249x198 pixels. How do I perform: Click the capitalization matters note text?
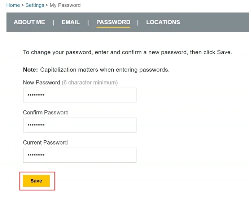pyautogui.click(x=105, y=70)
